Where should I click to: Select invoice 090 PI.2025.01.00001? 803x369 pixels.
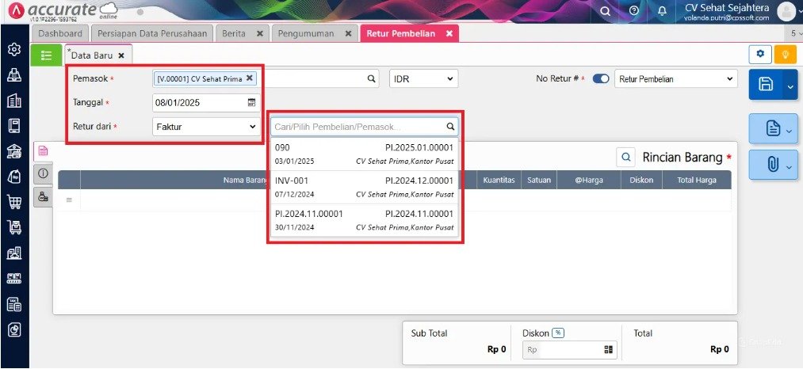click(x=364, y=154)
